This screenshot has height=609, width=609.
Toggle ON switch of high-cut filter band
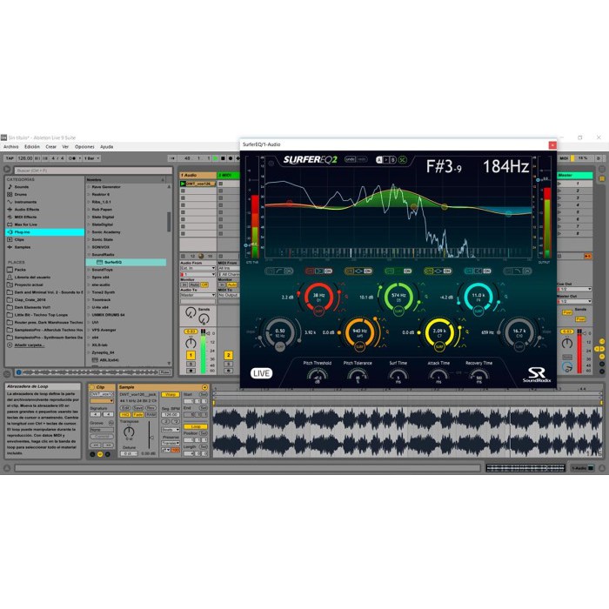pos(526,271)
